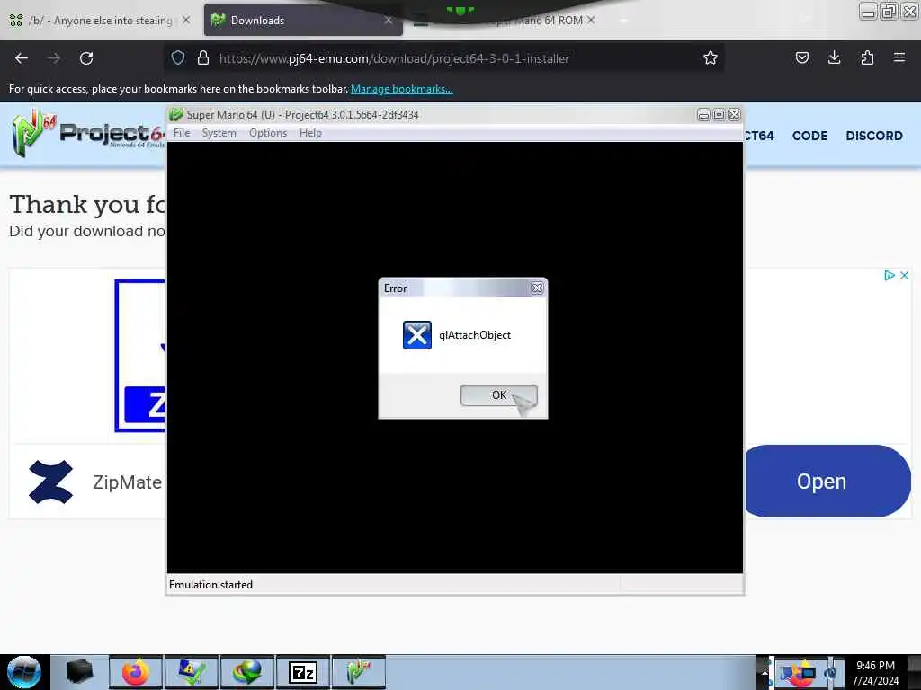
Task: Close the Downloads tab
Action: click(x=389, y=21)
